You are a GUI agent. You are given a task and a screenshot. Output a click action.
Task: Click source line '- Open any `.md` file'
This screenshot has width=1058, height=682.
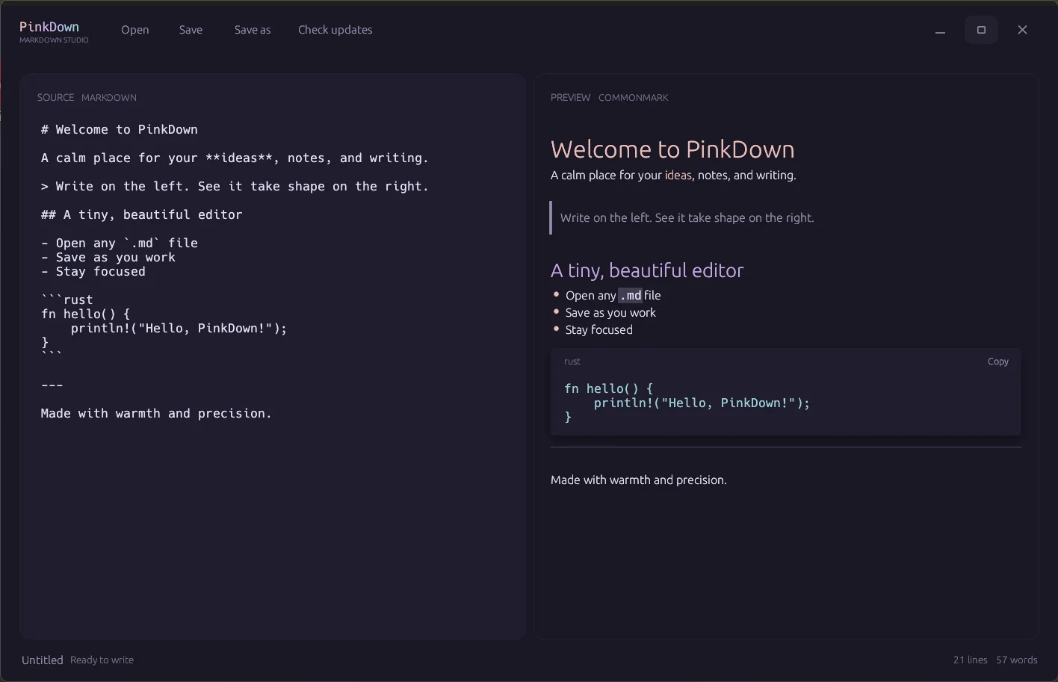pyautogui.click(x=120, y=243)
